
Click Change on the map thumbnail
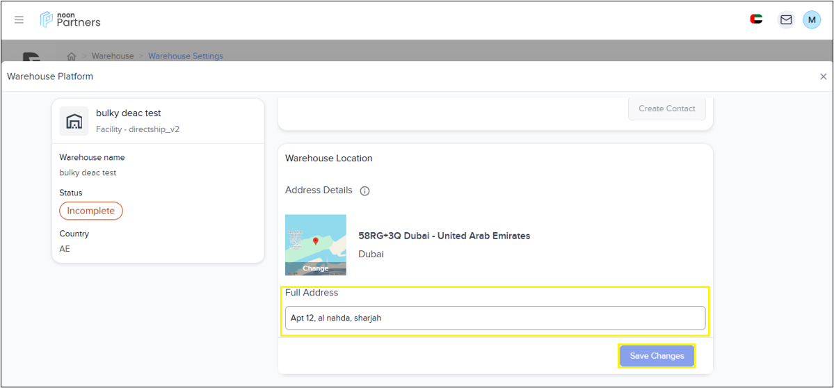[316, 268]
